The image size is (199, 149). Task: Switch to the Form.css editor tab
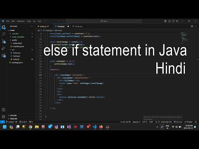click(78, 26)
